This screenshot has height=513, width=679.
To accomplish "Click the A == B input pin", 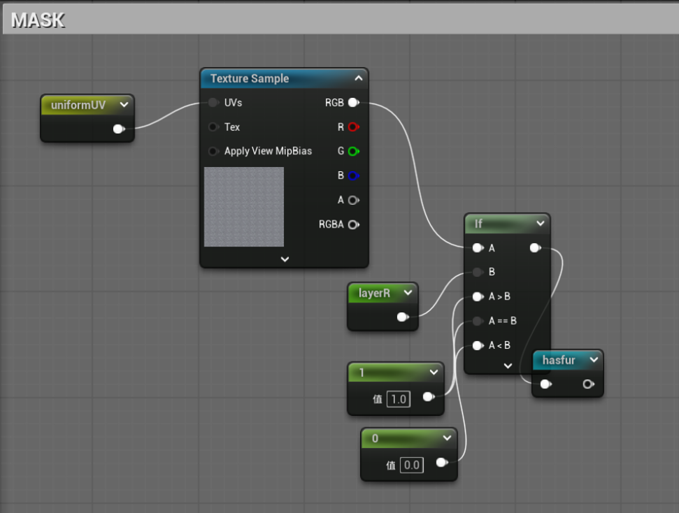I will pos(478,321).
